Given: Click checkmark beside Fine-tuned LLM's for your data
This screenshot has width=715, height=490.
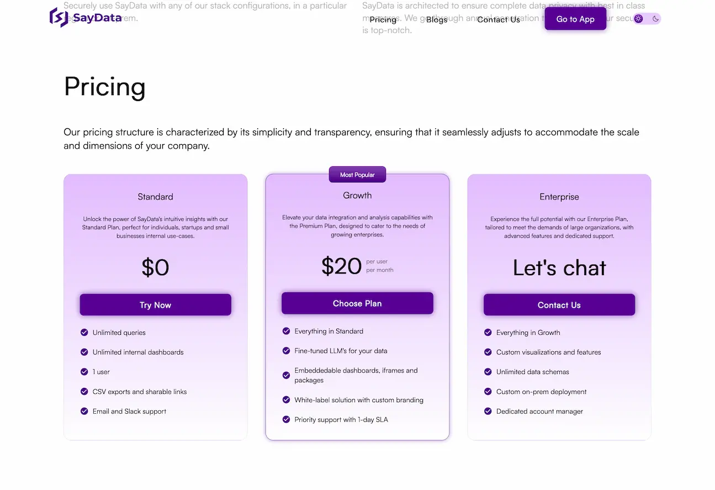Looking at the screenshot, I should 286,351.
